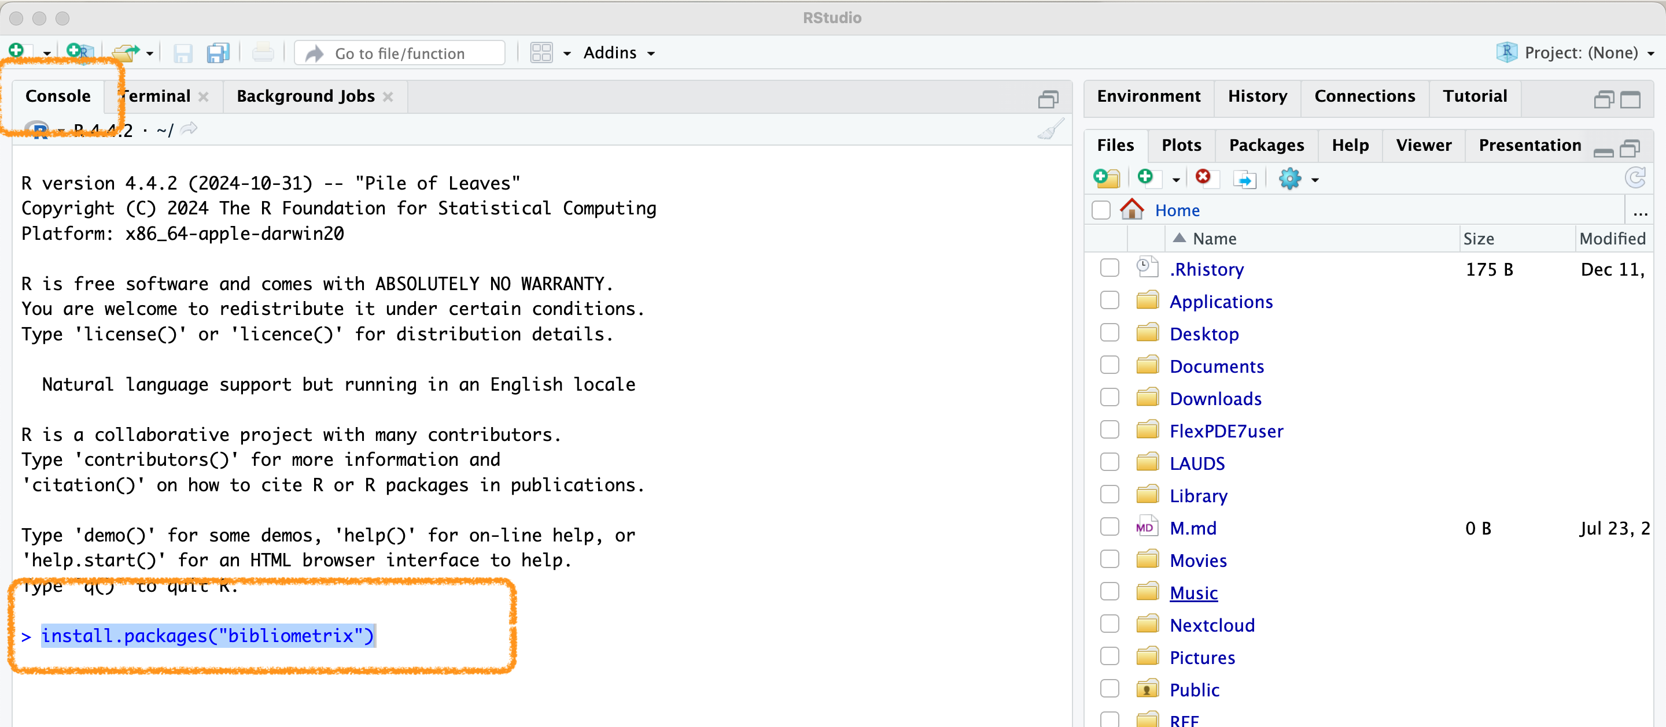
Task: Refresh file listing with circular arrow icon
Action: pos(1634,177)
